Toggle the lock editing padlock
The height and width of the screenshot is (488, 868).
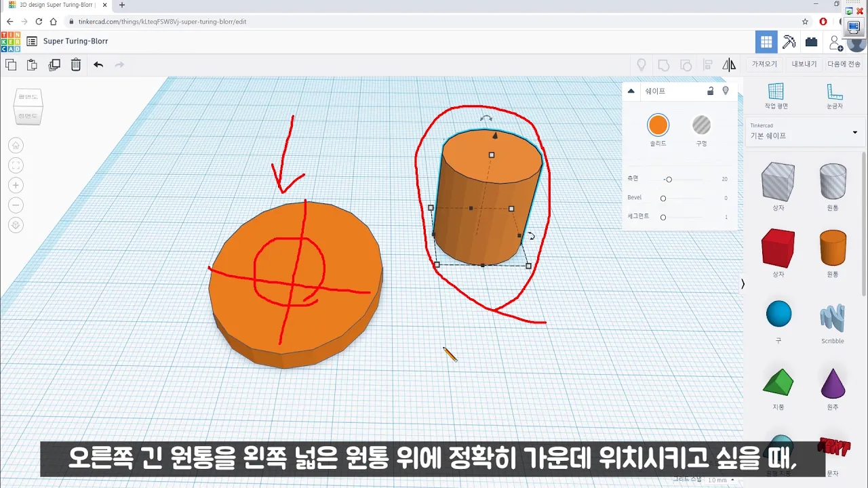(x=711, y=91)
